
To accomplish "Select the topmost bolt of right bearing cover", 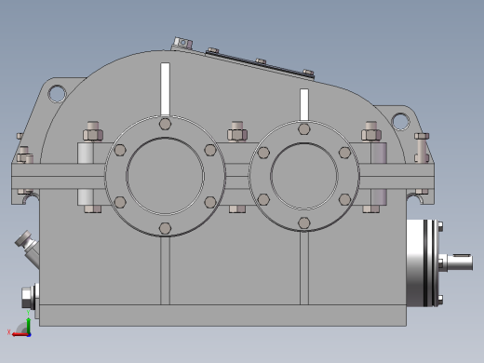I will [304, 128].
